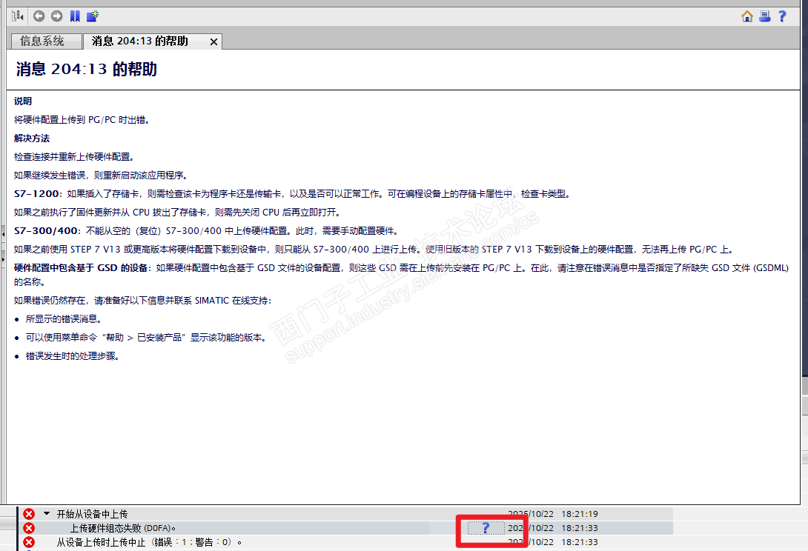
Task: Print the current help topic
Action: [x=765, y=16]
